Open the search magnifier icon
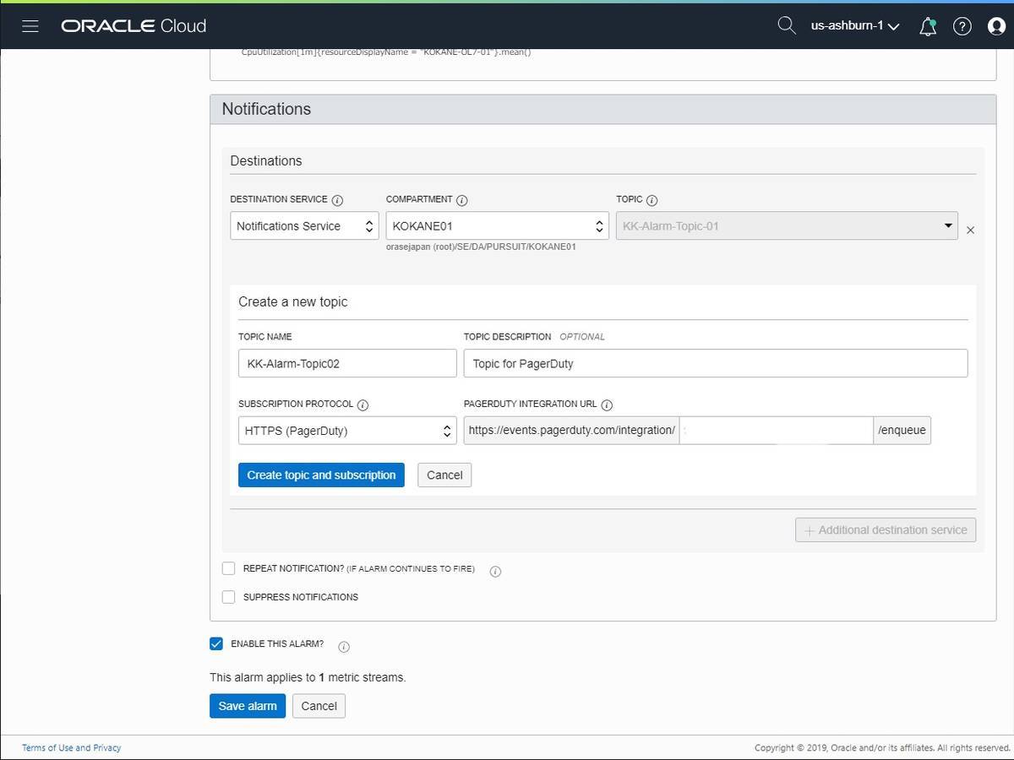The width and height of the screenshot is (1014, 760). tap(787, 25)
